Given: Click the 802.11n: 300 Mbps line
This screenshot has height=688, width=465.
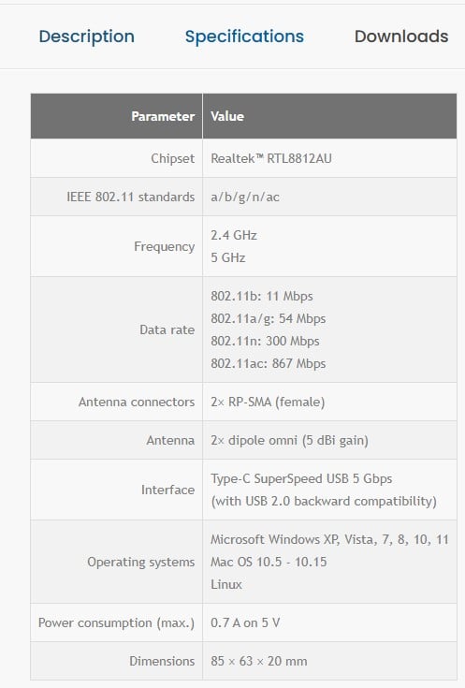Looking at the screenshot, I should [265, 341].
